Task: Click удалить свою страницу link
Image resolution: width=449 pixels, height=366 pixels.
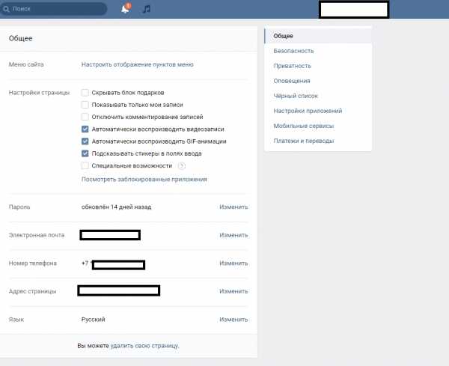Action: coord(144,346)
